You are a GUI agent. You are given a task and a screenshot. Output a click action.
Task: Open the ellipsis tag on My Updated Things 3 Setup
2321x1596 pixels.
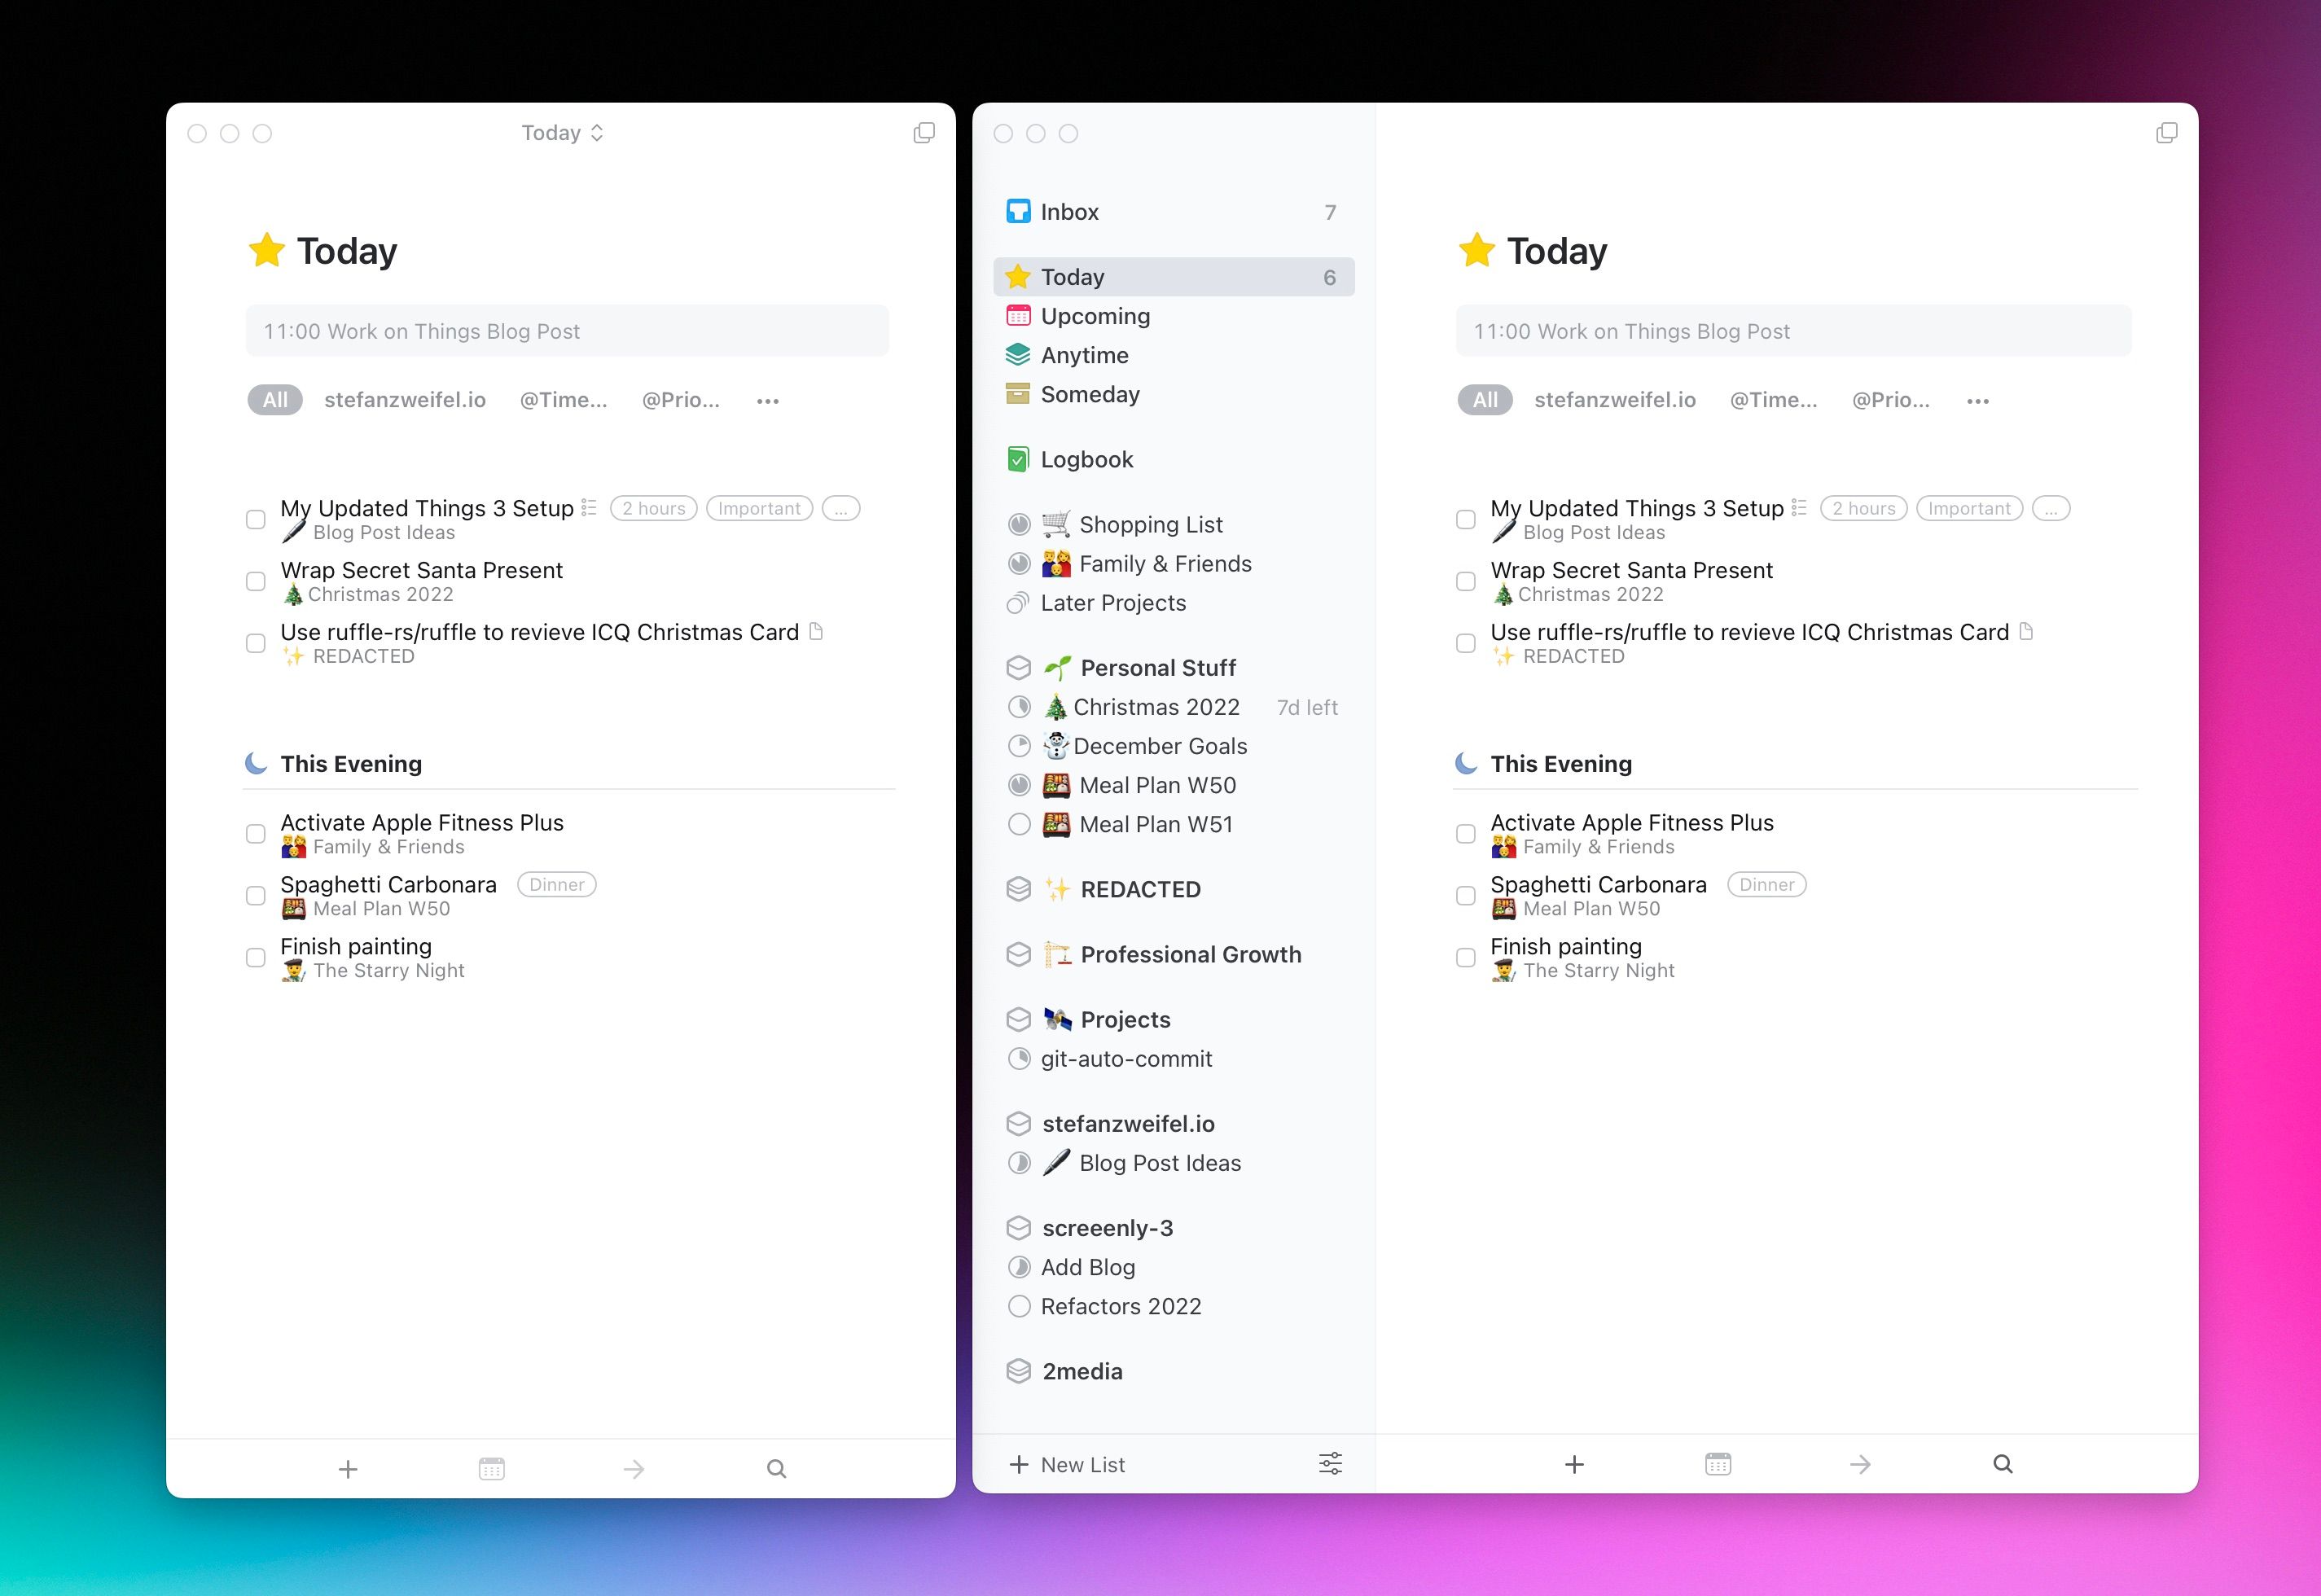pyautogui.click(x=840, y=508)
